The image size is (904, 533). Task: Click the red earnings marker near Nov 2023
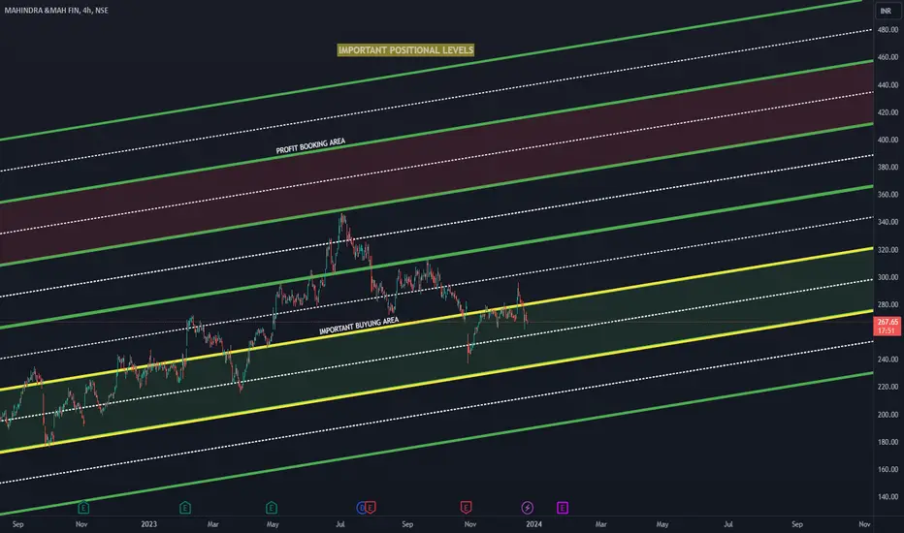pos(466,508)
